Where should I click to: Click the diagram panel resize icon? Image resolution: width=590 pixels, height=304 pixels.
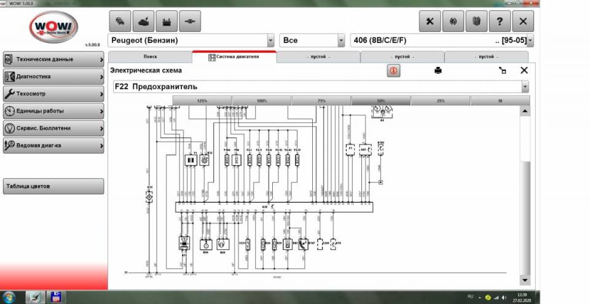503,71
